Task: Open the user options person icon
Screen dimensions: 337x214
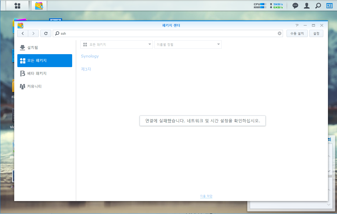Action: pyautogui.click(x=307, y=6)
